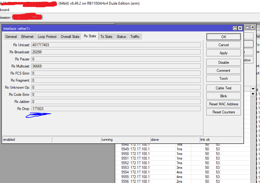
Task: Switch to the Ethernet tab
Action: (27, 37)
